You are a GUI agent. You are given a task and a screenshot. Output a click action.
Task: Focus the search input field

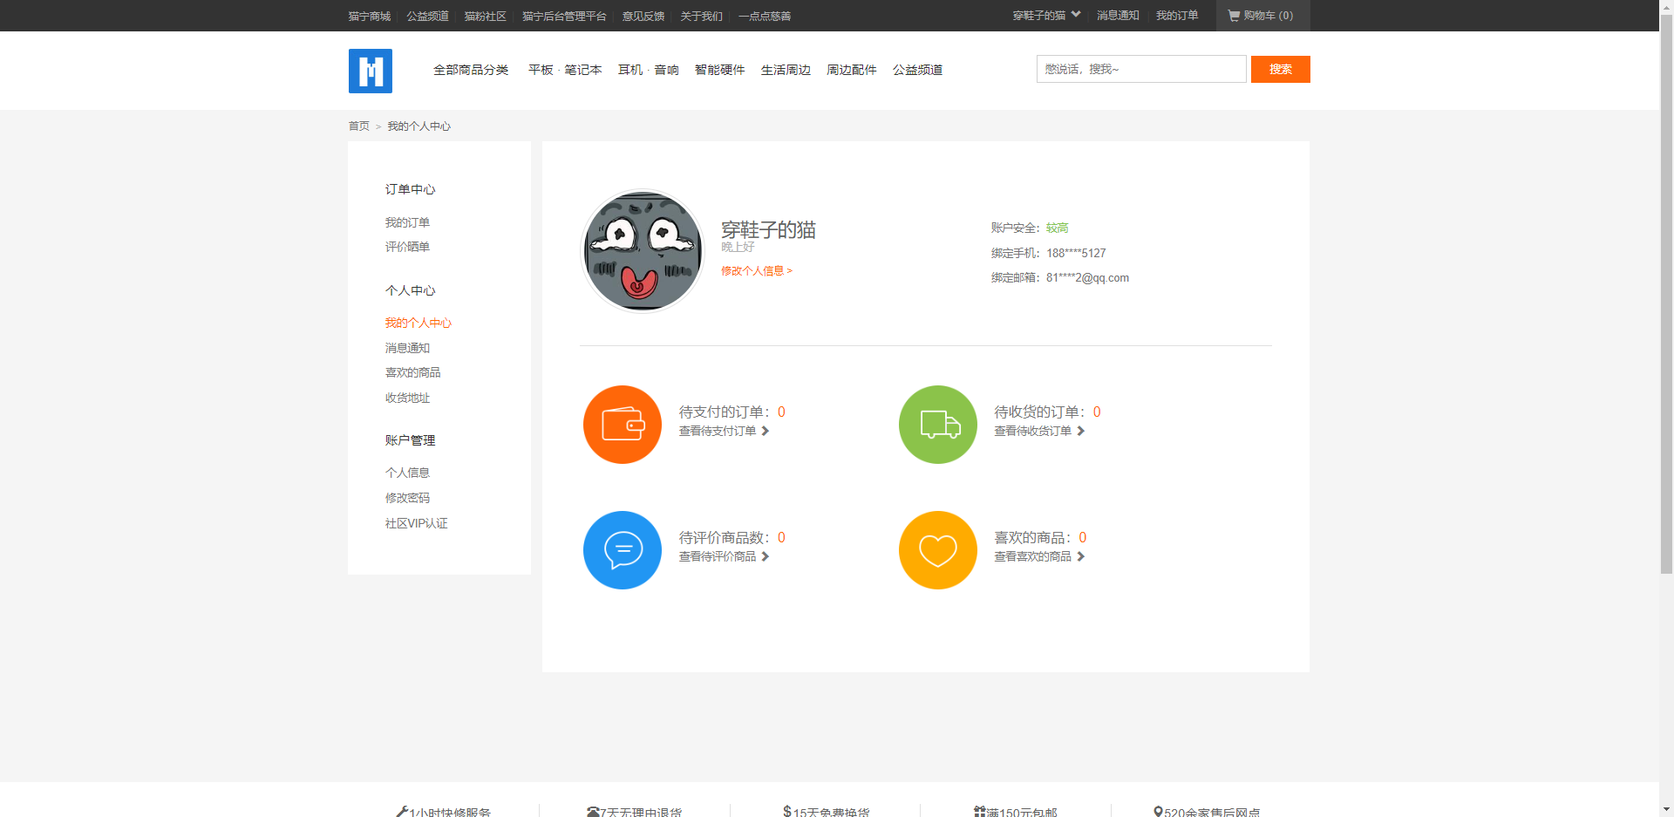point(1141,69)
